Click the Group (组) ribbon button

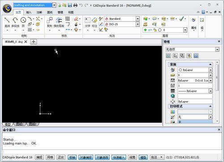coord(202,23)
